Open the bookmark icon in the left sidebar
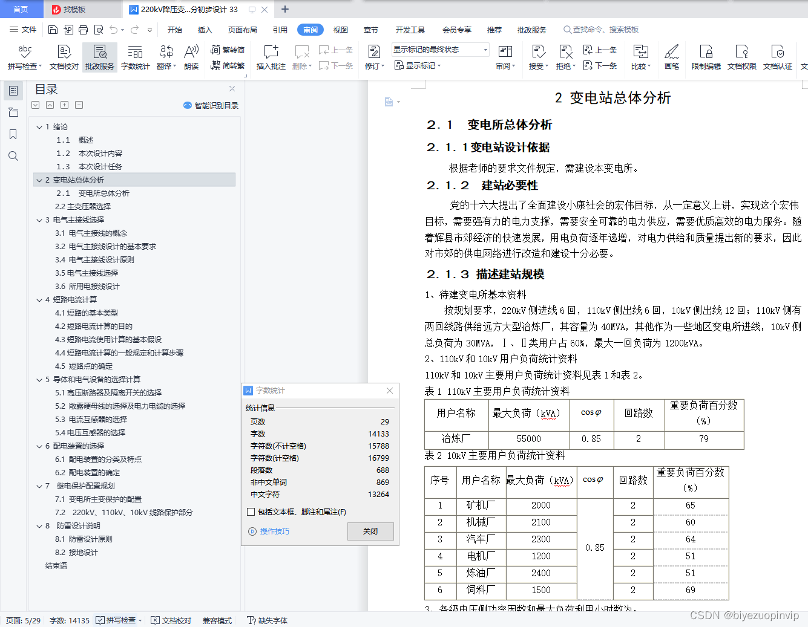 tap(13, 134)
